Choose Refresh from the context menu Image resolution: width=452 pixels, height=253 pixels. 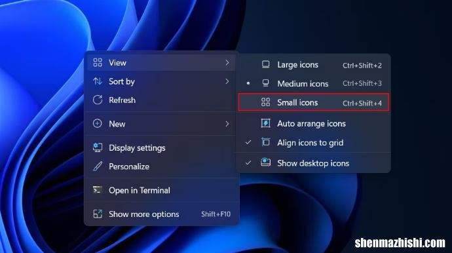click(161, 100)
